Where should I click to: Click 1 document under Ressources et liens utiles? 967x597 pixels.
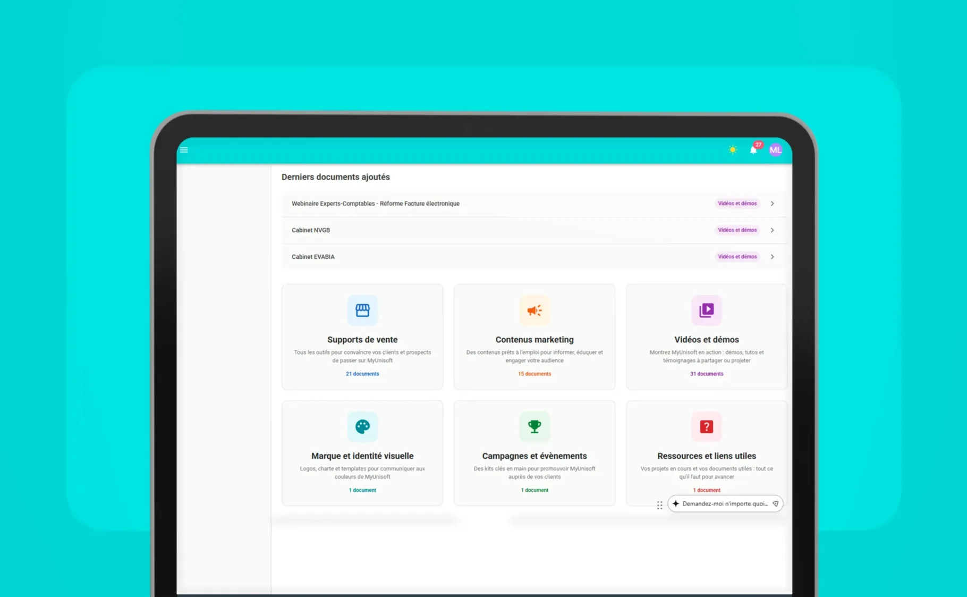(707, 490)
